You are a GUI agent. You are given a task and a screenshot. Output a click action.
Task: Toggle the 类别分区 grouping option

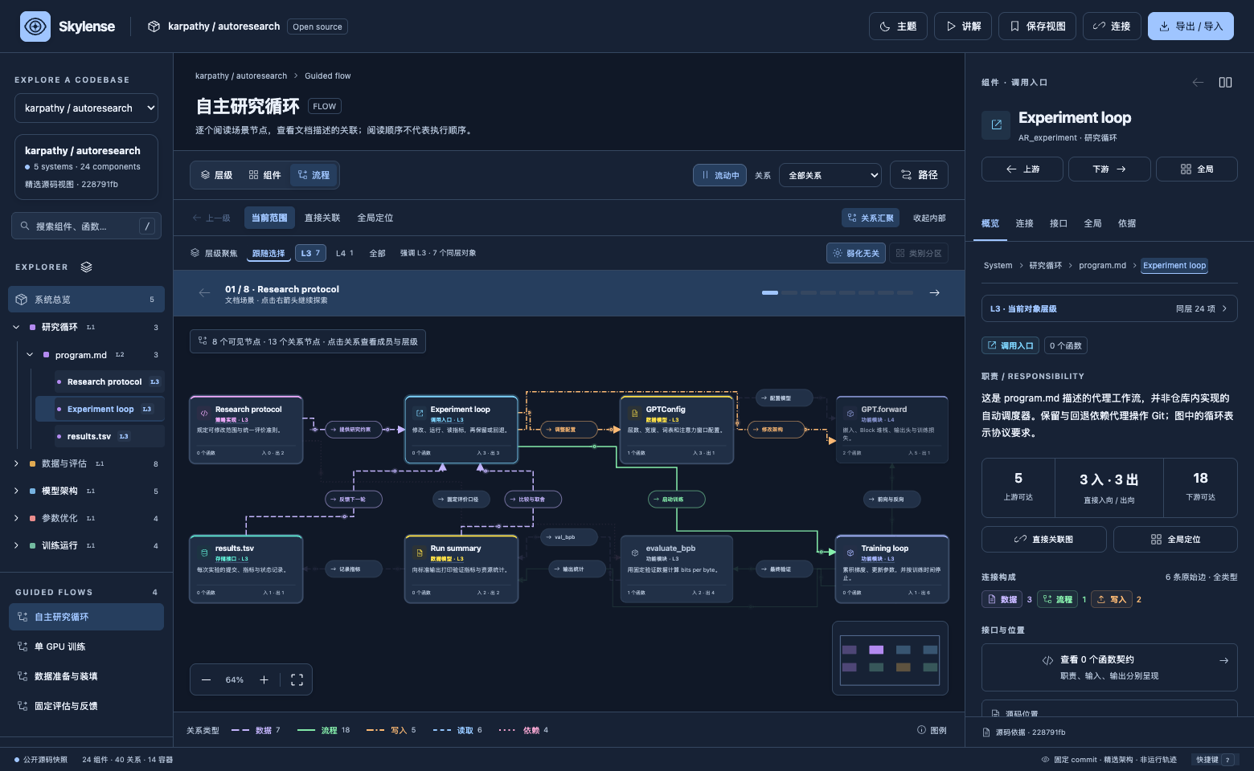click(919, 253)
